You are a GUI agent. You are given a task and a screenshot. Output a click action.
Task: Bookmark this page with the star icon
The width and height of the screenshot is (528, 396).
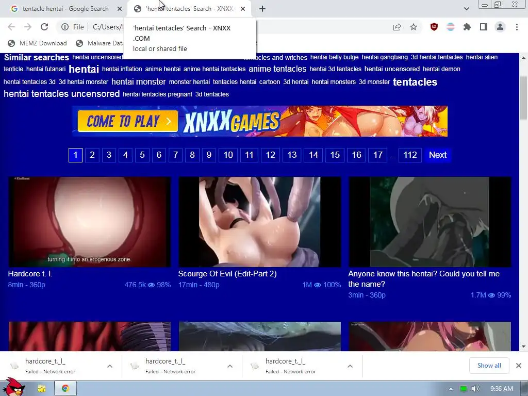(414, 27)
